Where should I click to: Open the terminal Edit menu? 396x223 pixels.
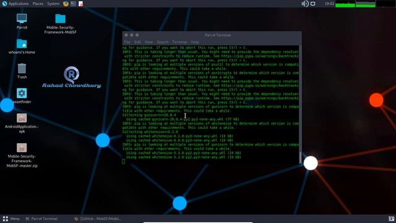(x=137, y=42)
